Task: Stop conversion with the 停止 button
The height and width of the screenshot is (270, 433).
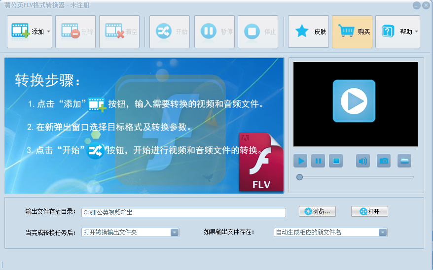Action: (x=258, y=32)
